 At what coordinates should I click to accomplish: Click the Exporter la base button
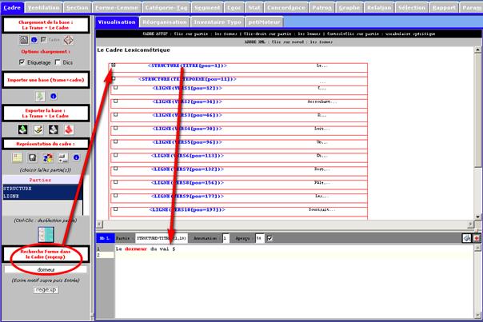pyautogui.click(x=46, y=113)
